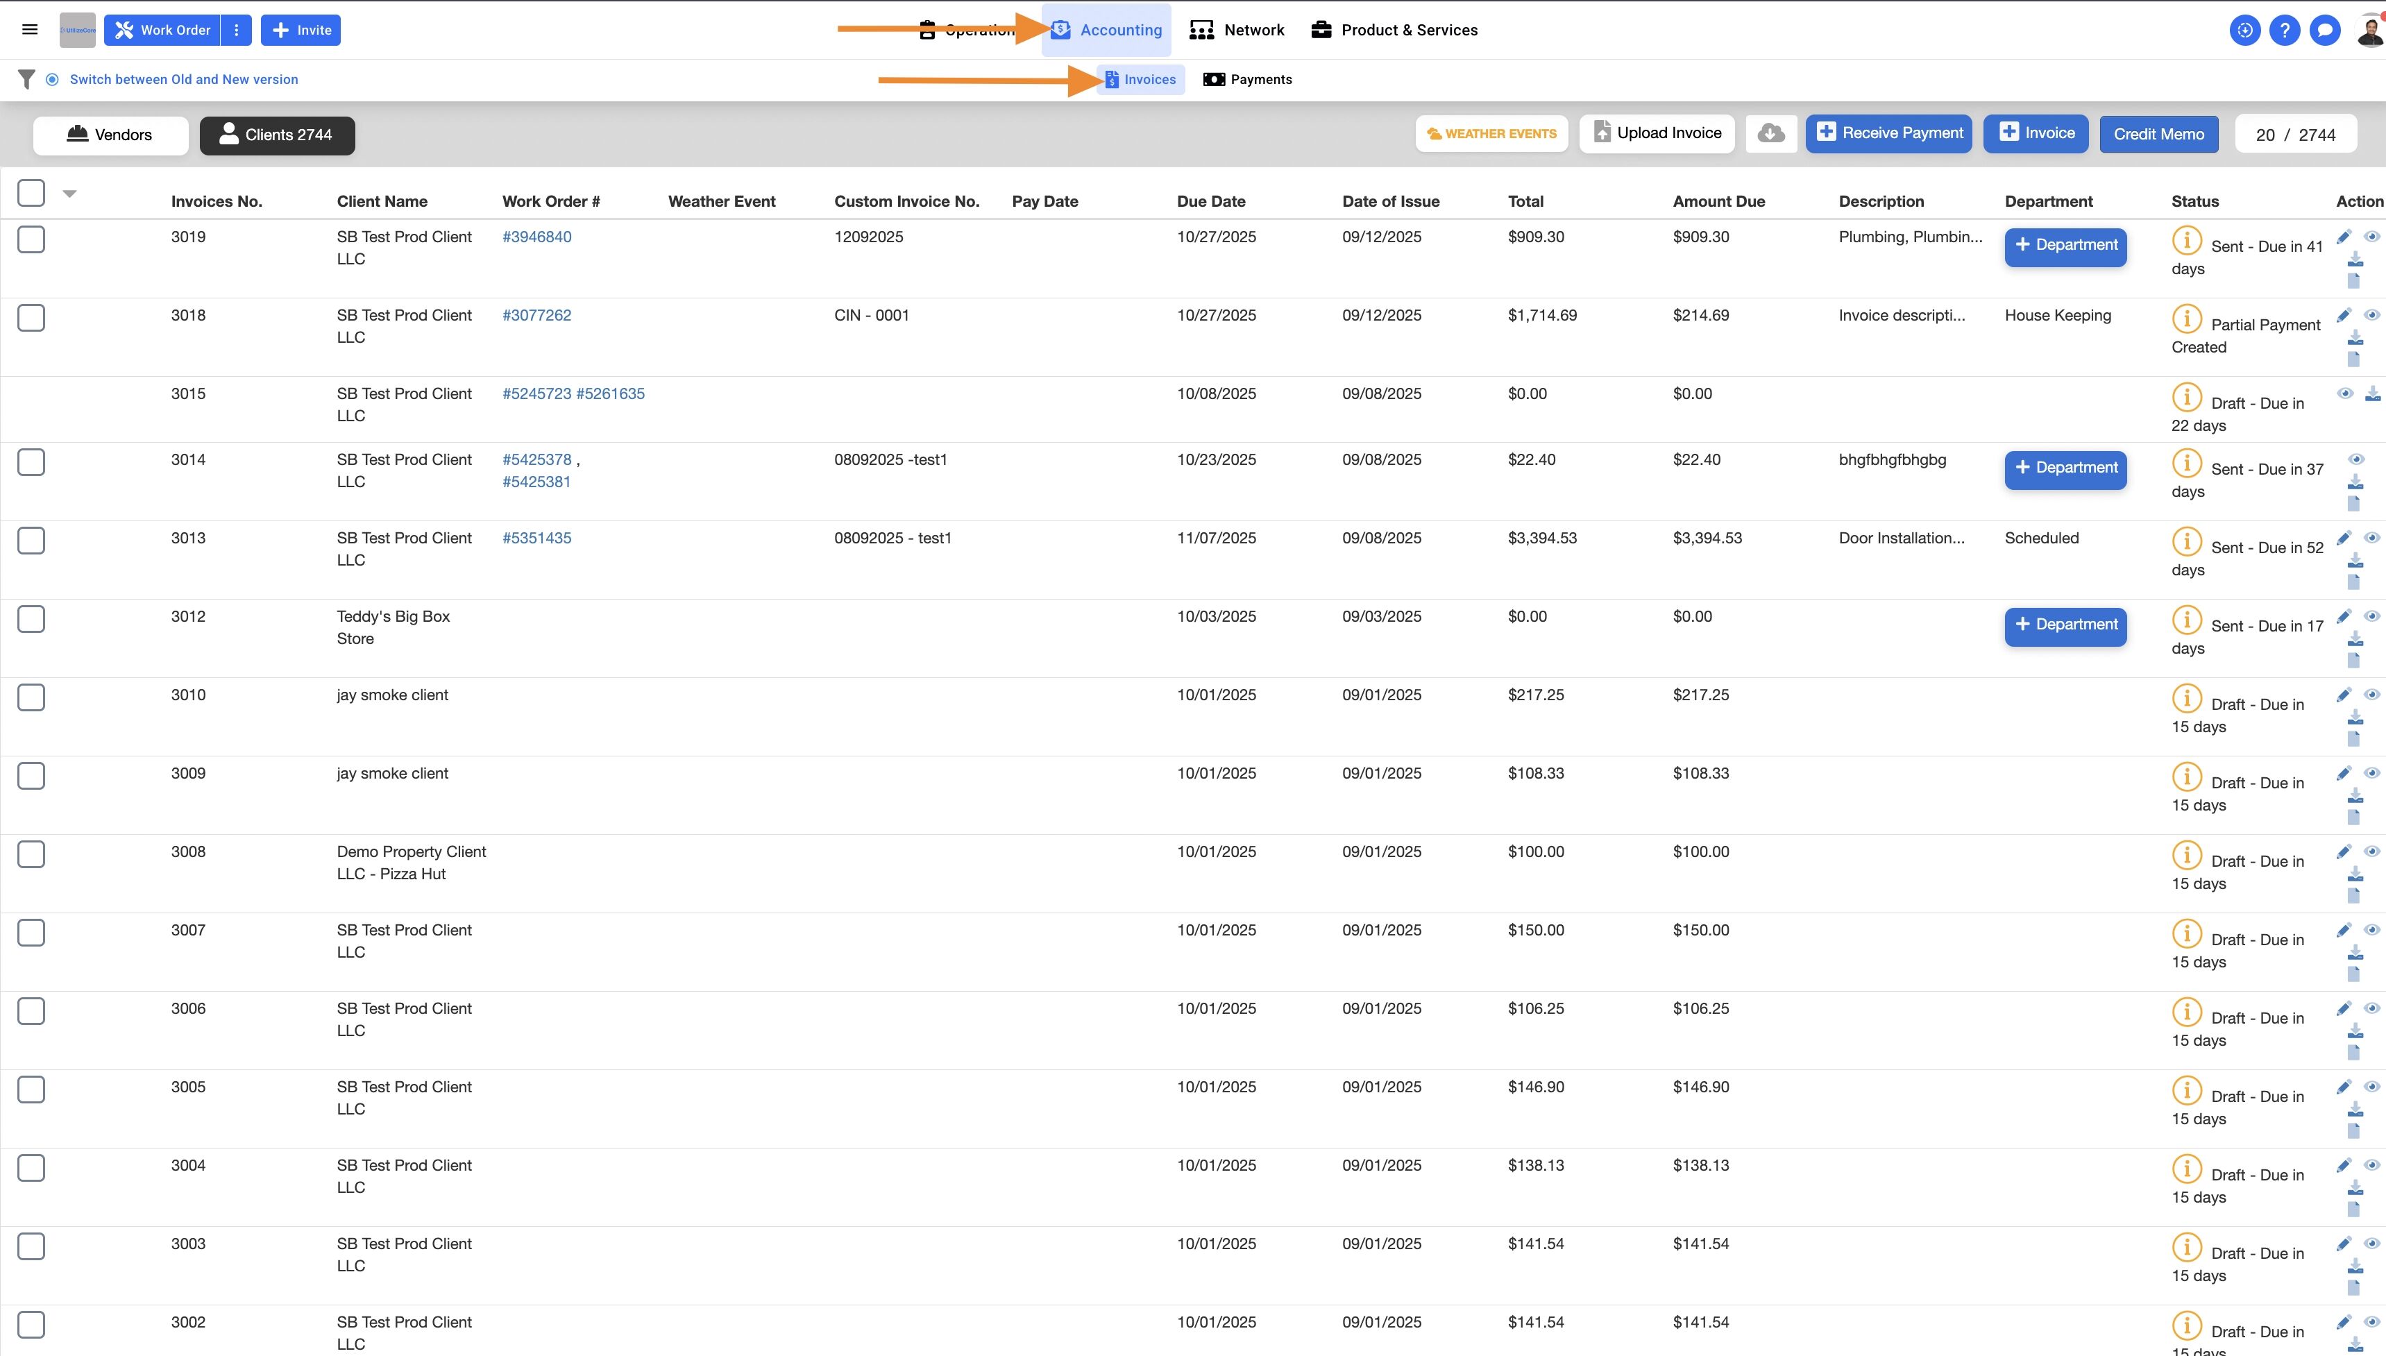Screen dimensions: 2386x1356
Task: Expand the bulk-select dropdown arrow
Action: (x=69, y=194)
